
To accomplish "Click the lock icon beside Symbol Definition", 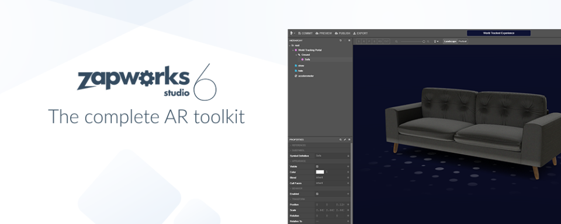I will click(x=348, y=156).
